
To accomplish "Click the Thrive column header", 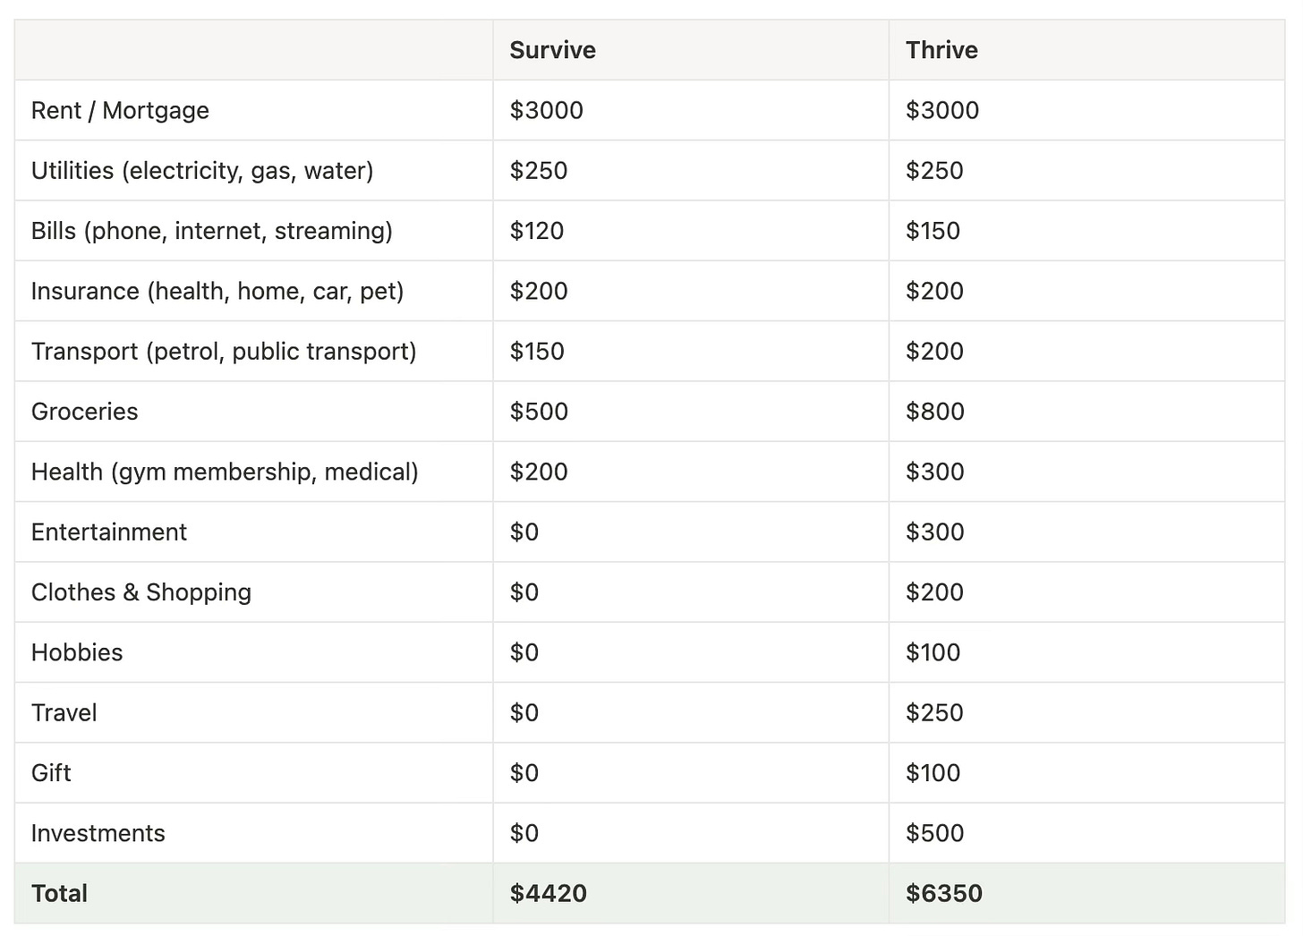I will [941, 50].
